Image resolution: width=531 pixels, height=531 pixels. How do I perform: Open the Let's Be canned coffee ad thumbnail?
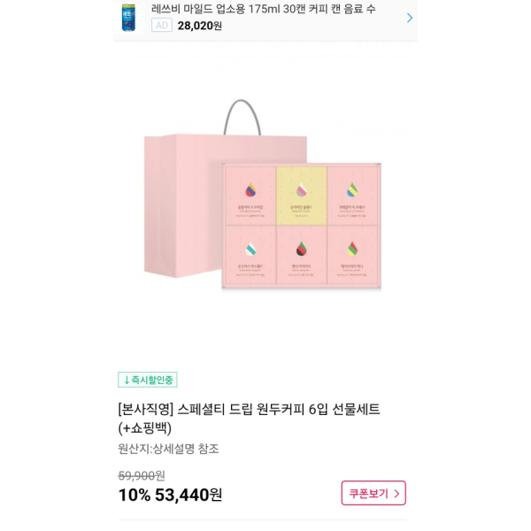click(x=128, y=18)
